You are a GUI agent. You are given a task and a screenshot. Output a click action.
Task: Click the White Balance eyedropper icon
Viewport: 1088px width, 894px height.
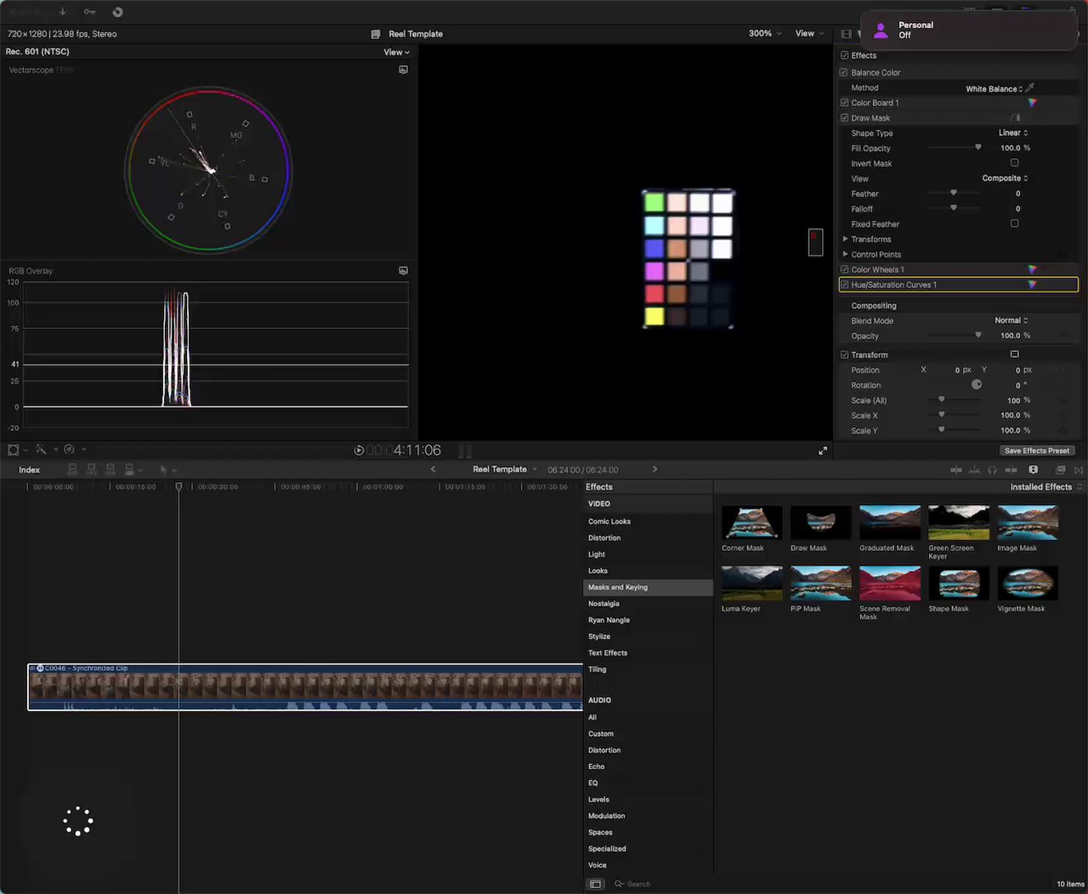click(x=1030, y=88)
